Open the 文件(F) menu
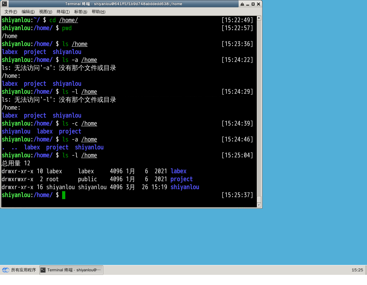The image size is (367, 285). coord(11,12)
